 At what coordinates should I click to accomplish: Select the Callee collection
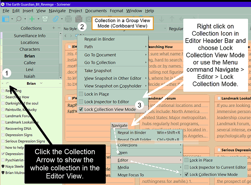pyautogui.click(x=30, y=63)
